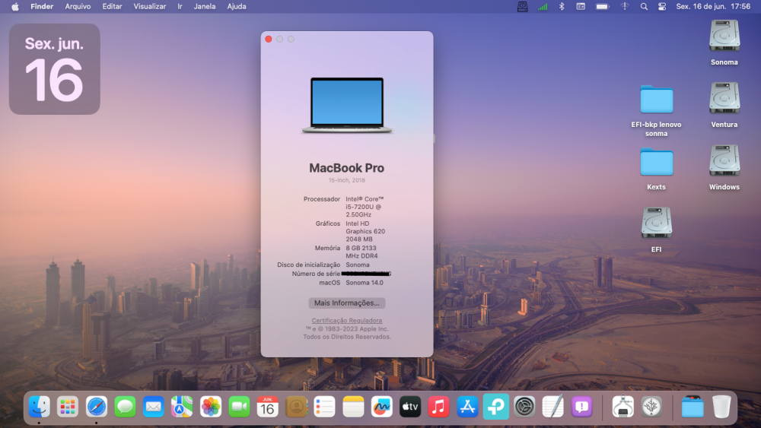Open the OpenCore Configurator dock icon
Screen dimensions: 761x428
click(651, 407)
